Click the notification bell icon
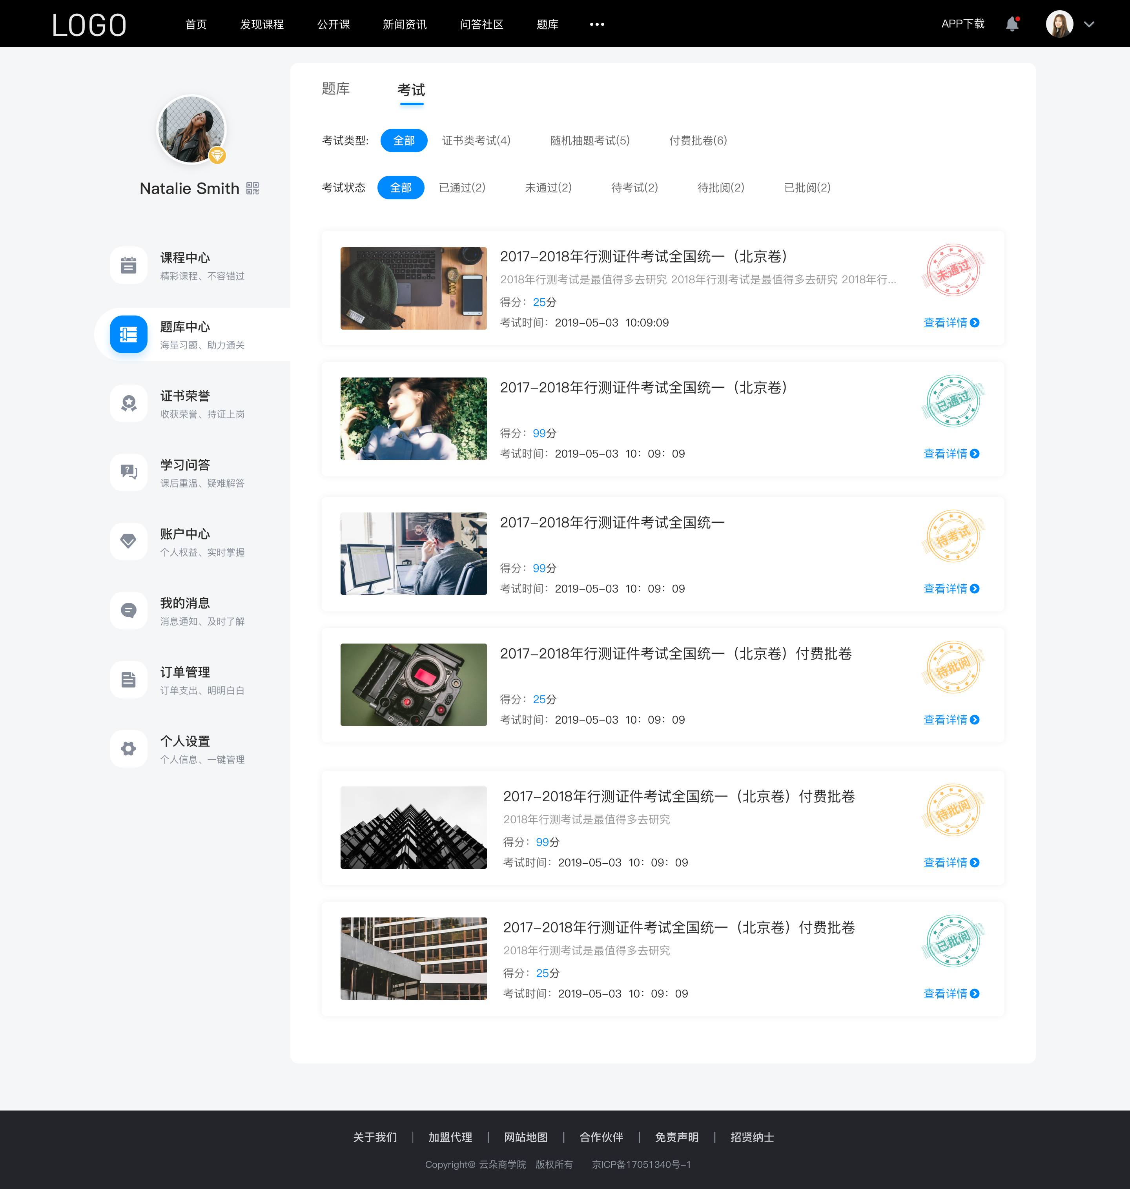 pos(1015,24)
